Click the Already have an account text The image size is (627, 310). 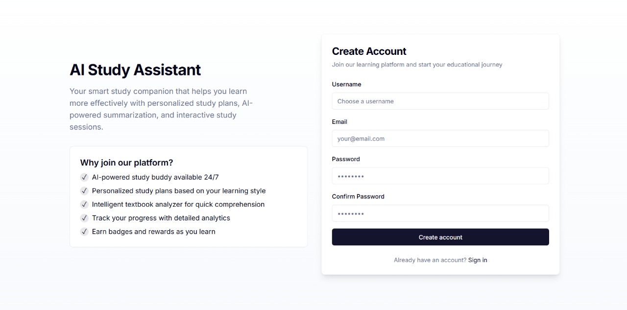pyautogui.click(x=430, y=260)
